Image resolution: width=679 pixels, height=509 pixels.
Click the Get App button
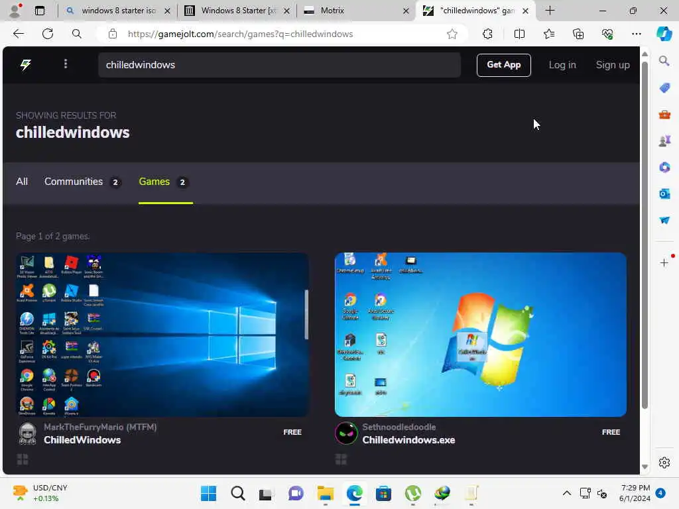pyautogui.click(x=504, y=65)
